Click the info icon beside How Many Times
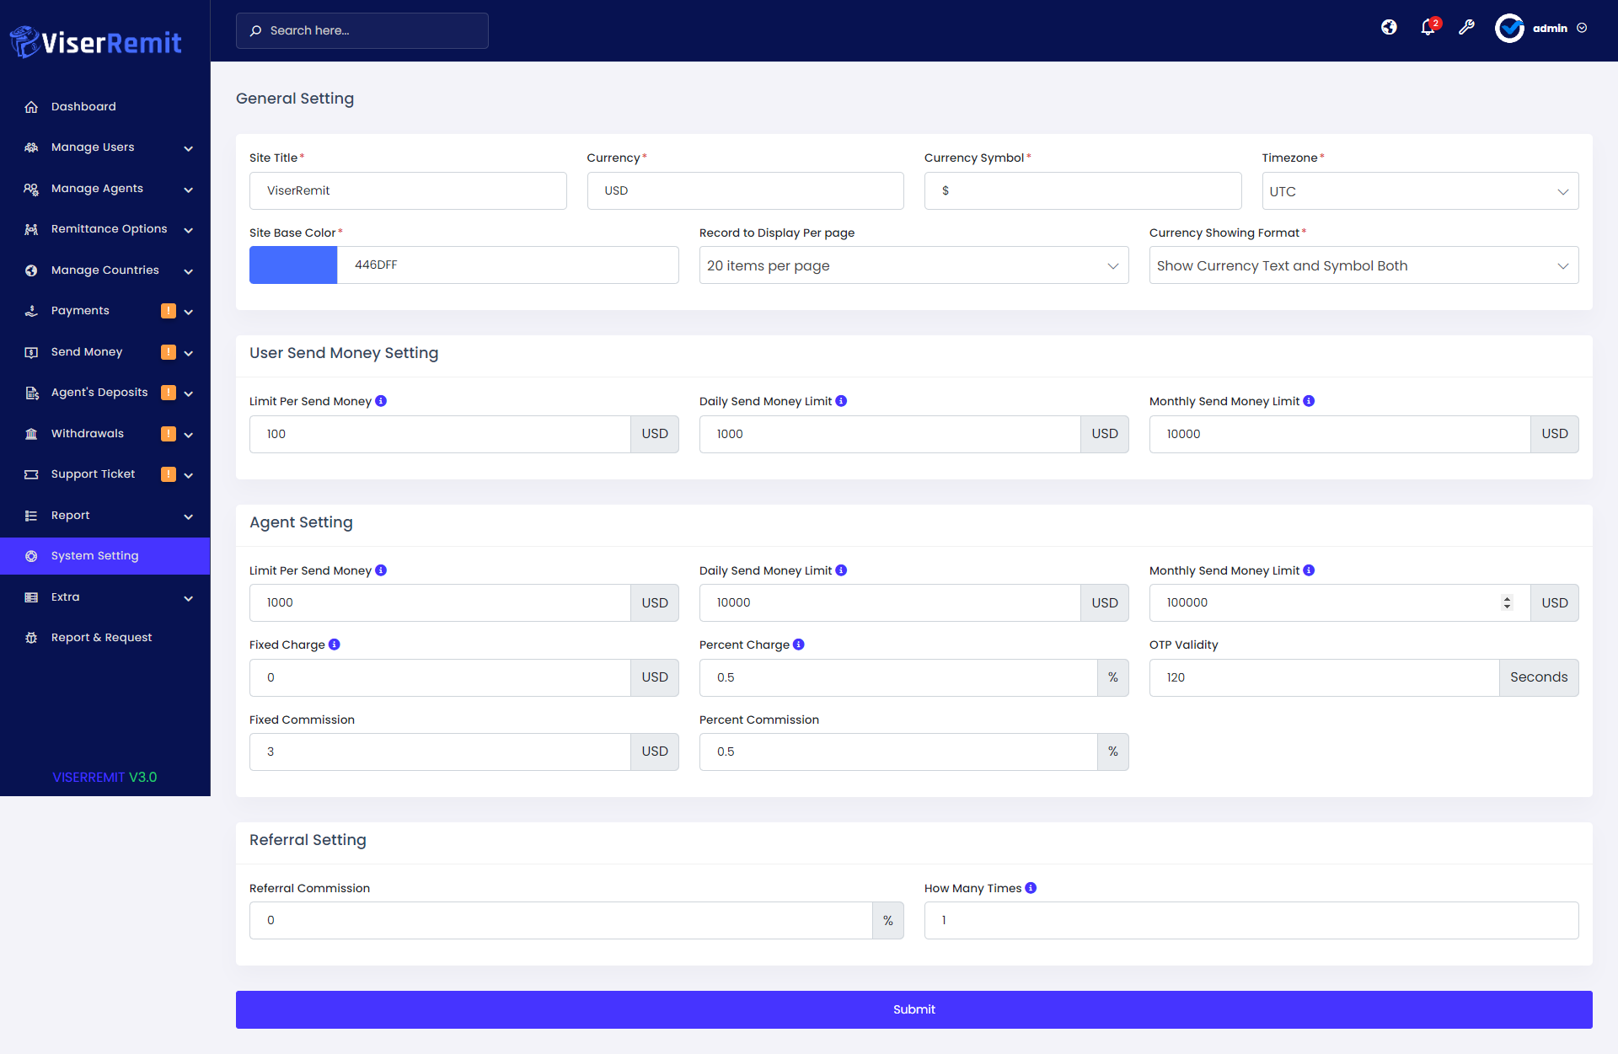The image size is (1618, 1054). pos(1031,888)
